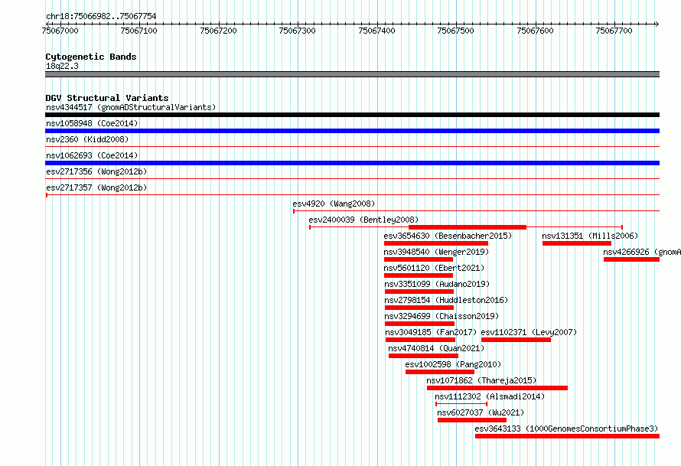681x466 pixels.
Task: Click the nsv3294699 (Chaisson2019) variant bar
Action: (x=419, y=324)
